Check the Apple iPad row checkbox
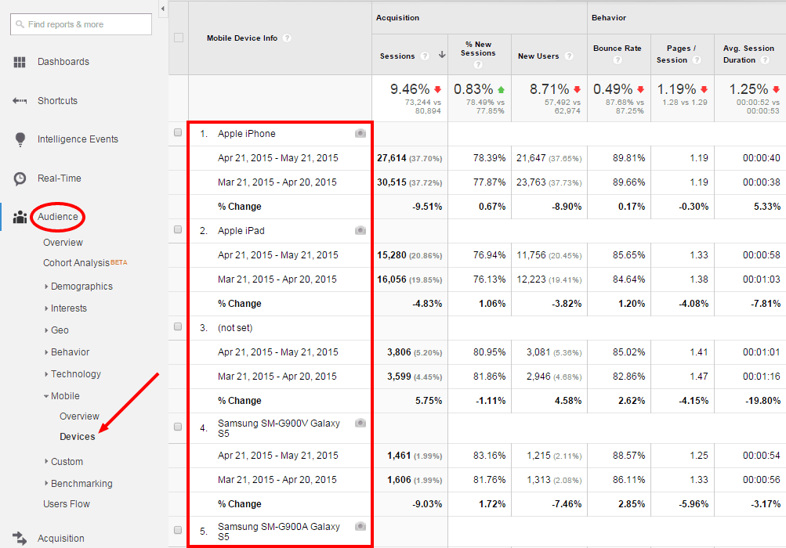 tap(178, 229)
